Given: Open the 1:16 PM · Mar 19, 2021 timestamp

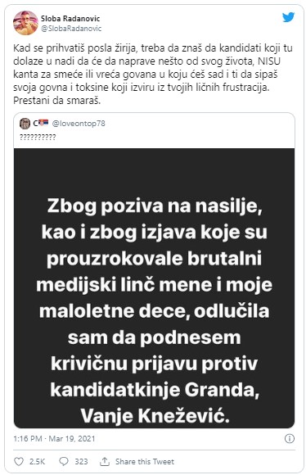Looking at the screenshot, I should pos(55,439).
